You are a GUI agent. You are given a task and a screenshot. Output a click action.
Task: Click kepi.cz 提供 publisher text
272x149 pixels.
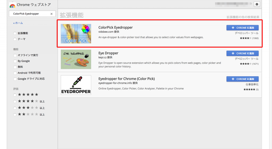tap(105, 57)
